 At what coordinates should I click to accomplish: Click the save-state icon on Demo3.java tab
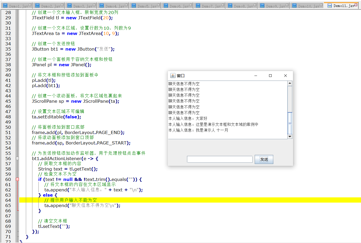coord(69,6)
